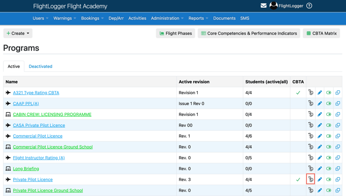
Task: Open revisions icon for Flight Instructor Rating (A)
Action: point(311,157)
